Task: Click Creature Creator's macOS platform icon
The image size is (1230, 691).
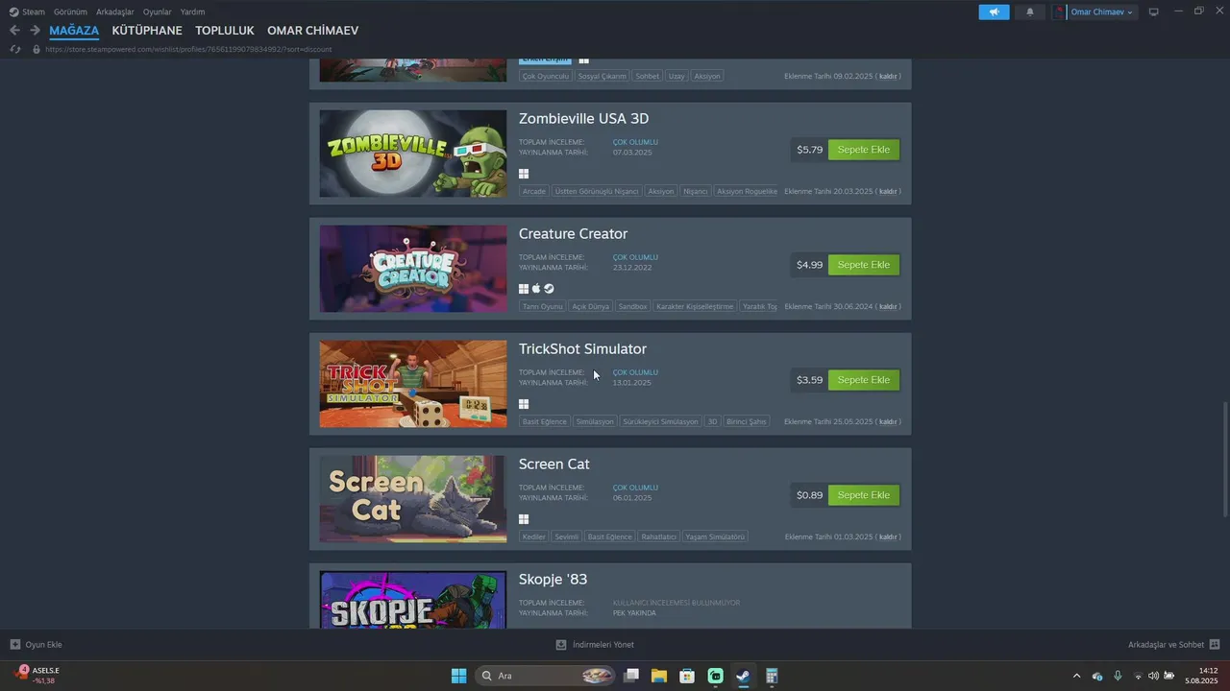Action: tap(536, 289)
